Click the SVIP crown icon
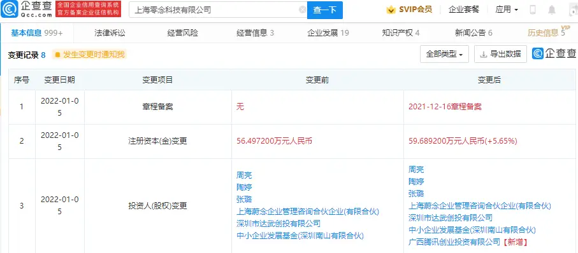 click(x=391, y=10)
